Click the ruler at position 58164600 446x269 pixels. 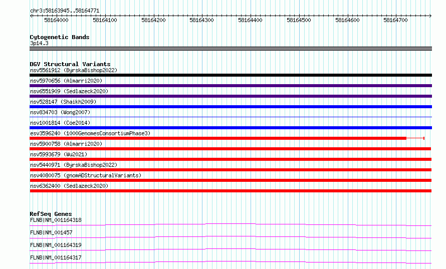[x=348, y=20]
